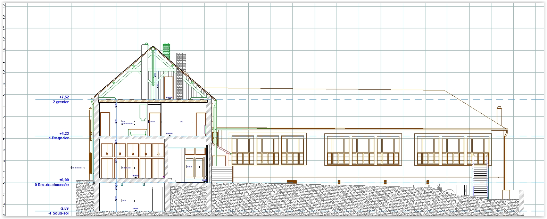
Task: Select the -2,59 elevation value
Action: [x=64, y=209]
